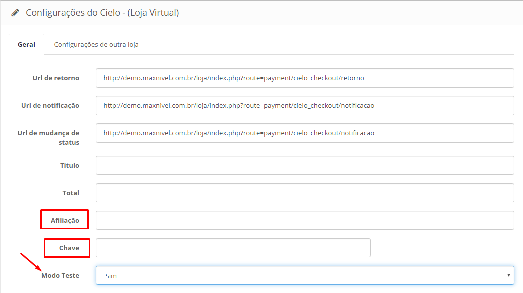Focus the Url de notificação text field

click(305, 105)
